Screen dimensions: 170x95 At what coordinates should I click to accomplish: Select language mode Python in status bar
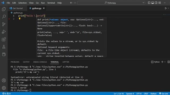[x=154, y=94]
